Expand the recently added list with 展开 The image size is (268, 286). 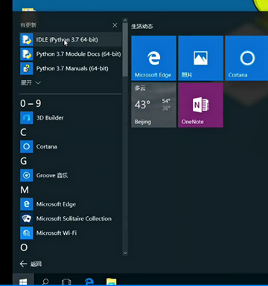coord(31,82)
